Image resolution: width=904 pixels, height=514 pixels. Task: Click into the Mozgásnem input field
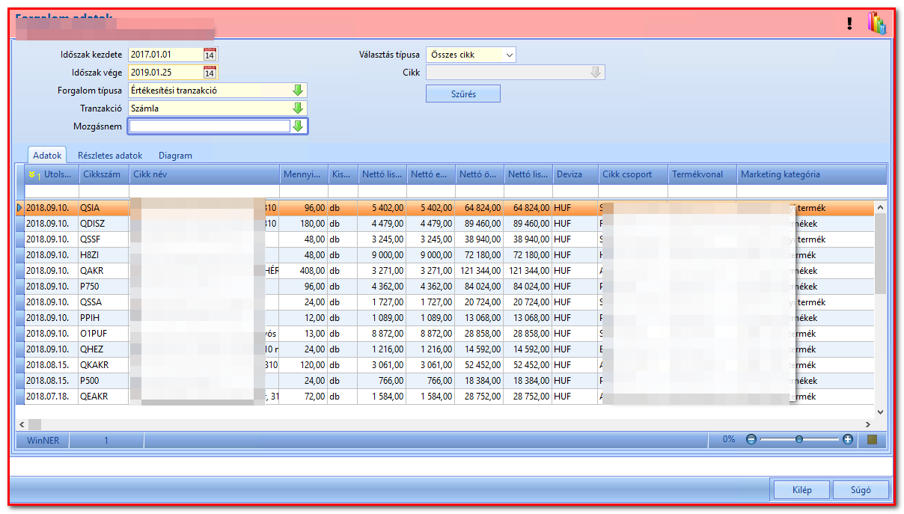(x=210, y=126)
